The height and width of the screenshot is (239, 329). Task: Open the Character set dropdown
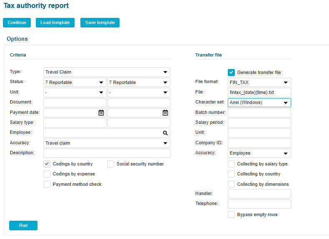(x=259, y=103)
